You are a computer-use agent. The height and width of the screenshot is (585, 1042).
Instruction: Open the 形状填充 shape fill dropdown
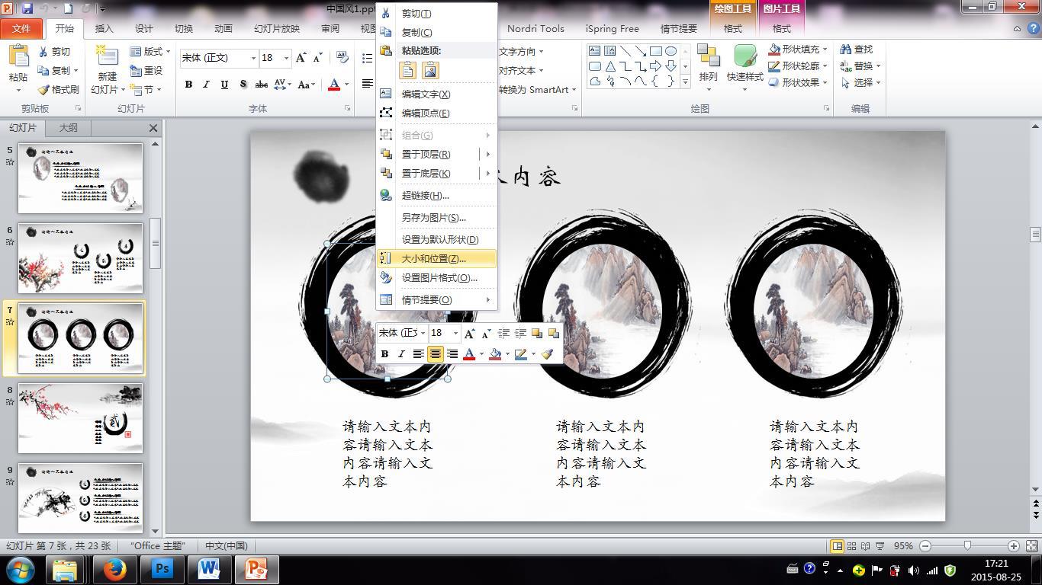(825, 50)
